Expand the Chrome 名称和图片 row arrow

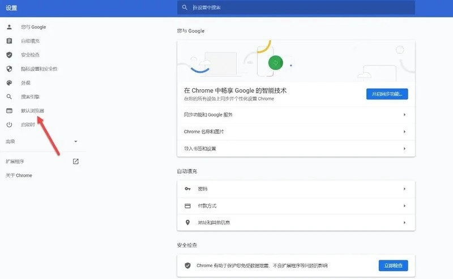click(x=404, y=132)
